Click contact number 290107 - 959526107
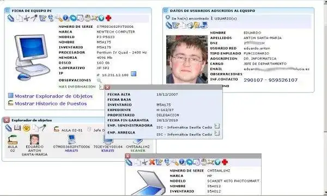Screen dimensions: 327x196 271,80
